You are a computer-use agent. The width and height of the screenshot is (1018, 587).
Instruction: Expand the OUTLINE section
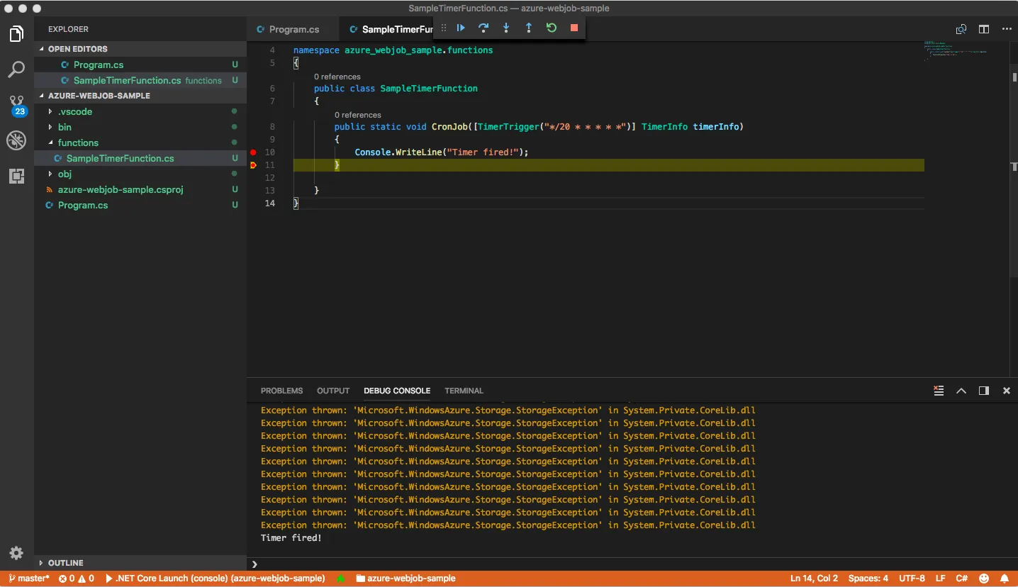tap(66, 562)
